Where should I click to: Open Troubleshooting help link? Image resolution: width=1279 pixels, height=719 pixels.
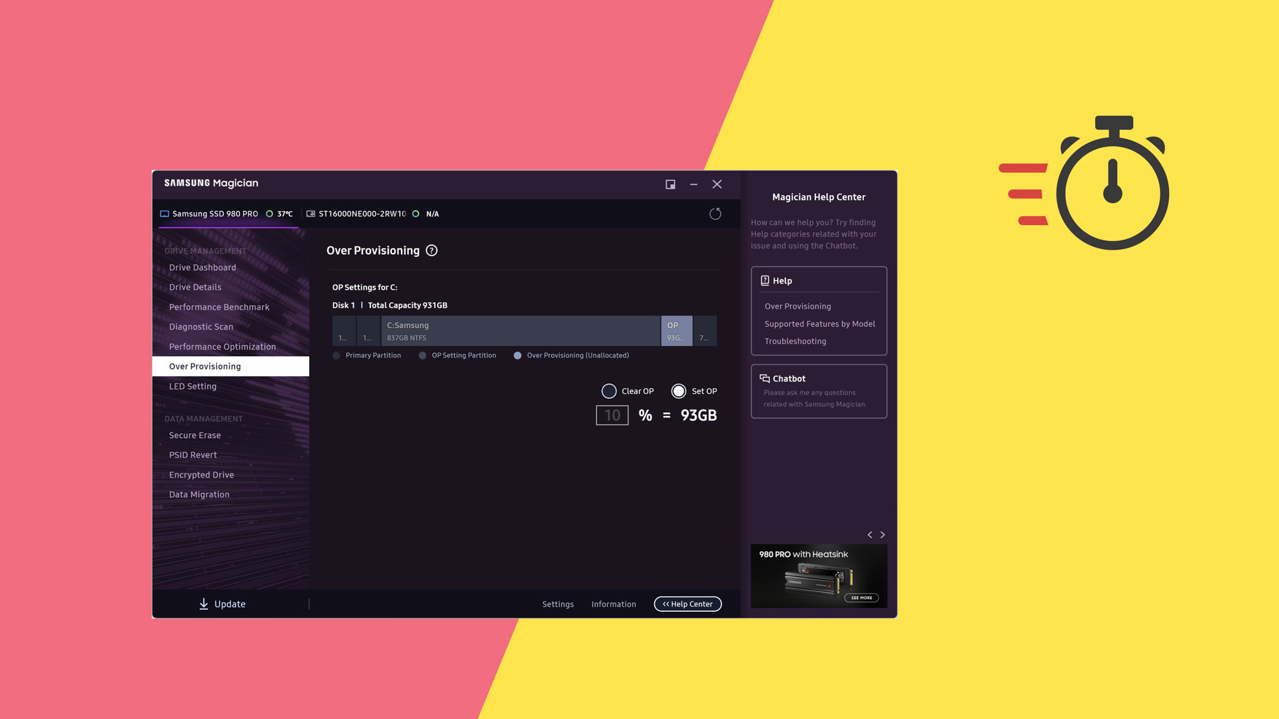coord(795,341)
